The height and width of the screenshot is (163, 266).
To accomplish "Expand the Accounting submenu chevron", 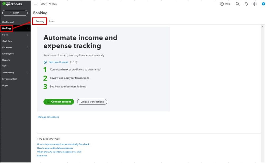I will [28, 73].
